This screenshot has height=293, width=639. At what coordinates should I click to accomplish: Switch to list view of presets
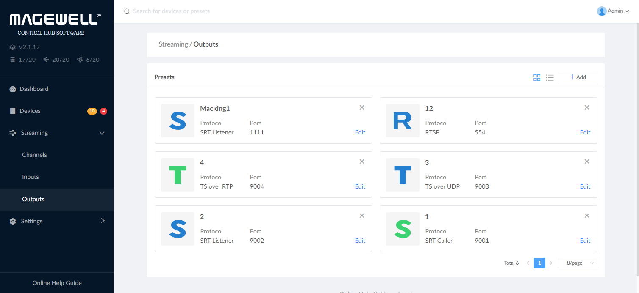(550, 77)
